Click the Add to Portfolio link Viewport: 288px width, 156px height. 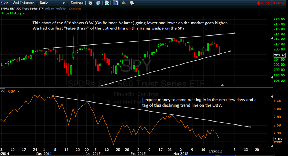click(x=55, y=9)
